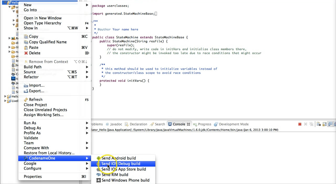The height and width of the screenshot is (184, 336).
Task: Choose Open Type Hierarchy
Action: coord(55,23)
